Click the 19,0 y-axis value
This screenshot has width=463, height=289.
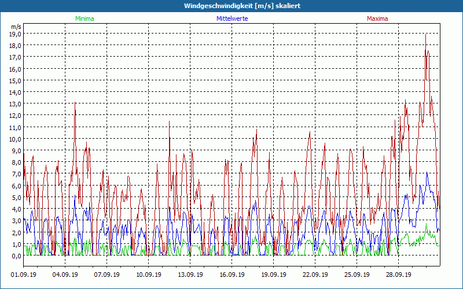16,34
